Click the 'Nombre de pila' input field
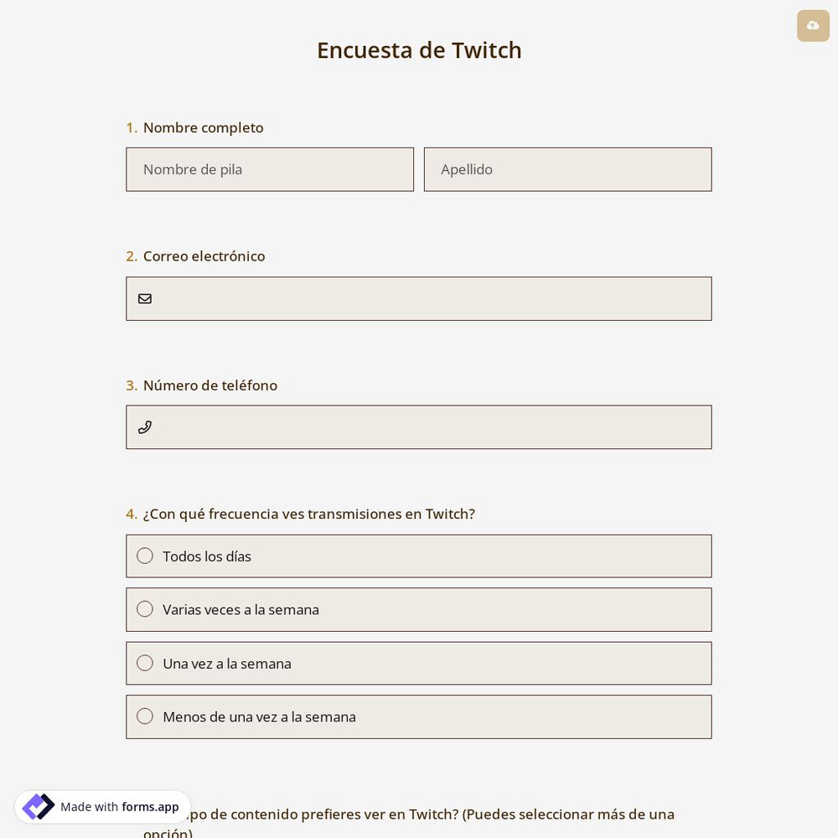The height and width of the screenshot is (838, 838). pyautogui.click(x=270, y=169)
